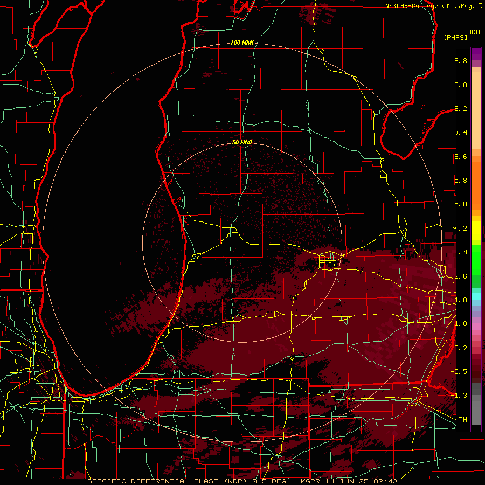
Task: Click the NEXLAB-College of DuPage label
Action: (432, 6)
